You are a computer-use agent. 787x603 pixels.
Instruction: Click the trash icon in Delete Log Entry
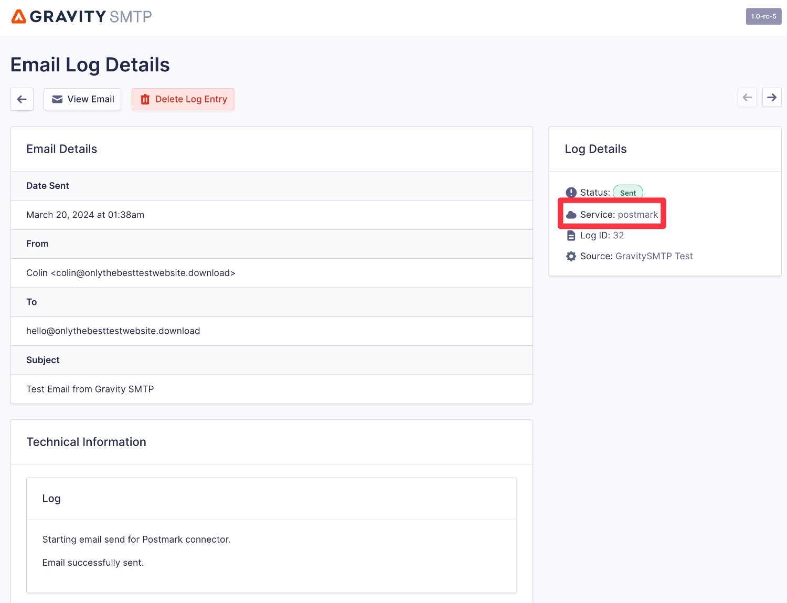pyautogui.click(x=145, y=99)
